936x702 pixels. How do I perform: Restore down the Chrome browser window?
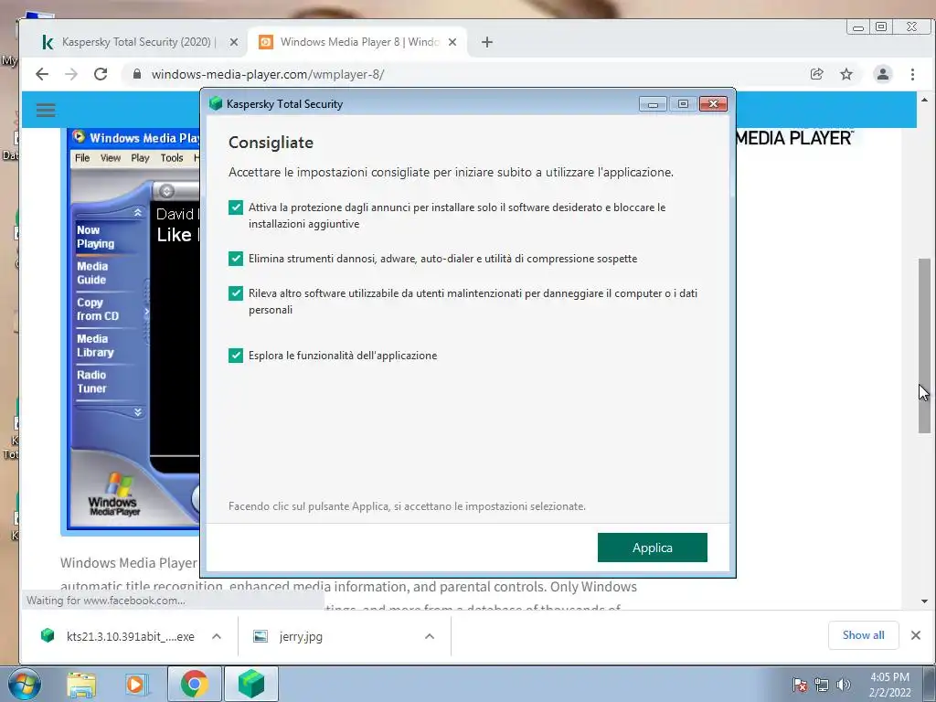[881, 27]
